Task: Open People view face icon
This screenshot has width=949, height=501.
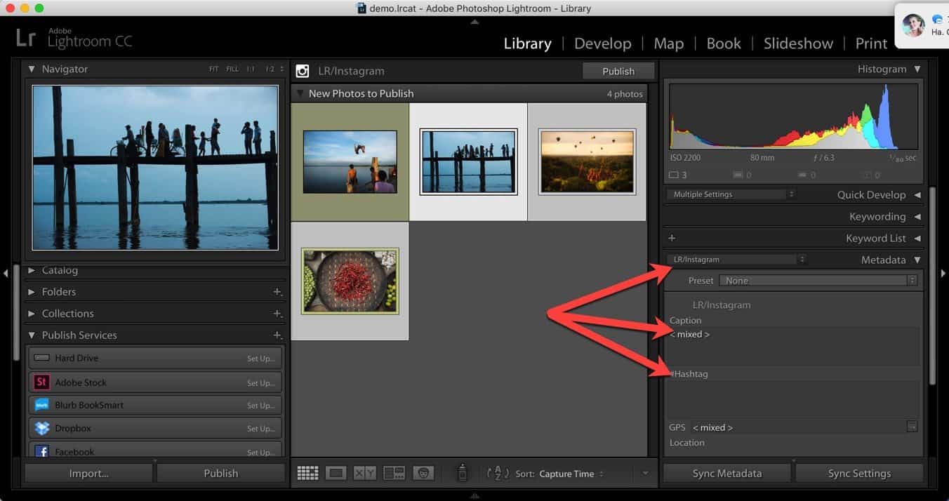Action: 423,474
